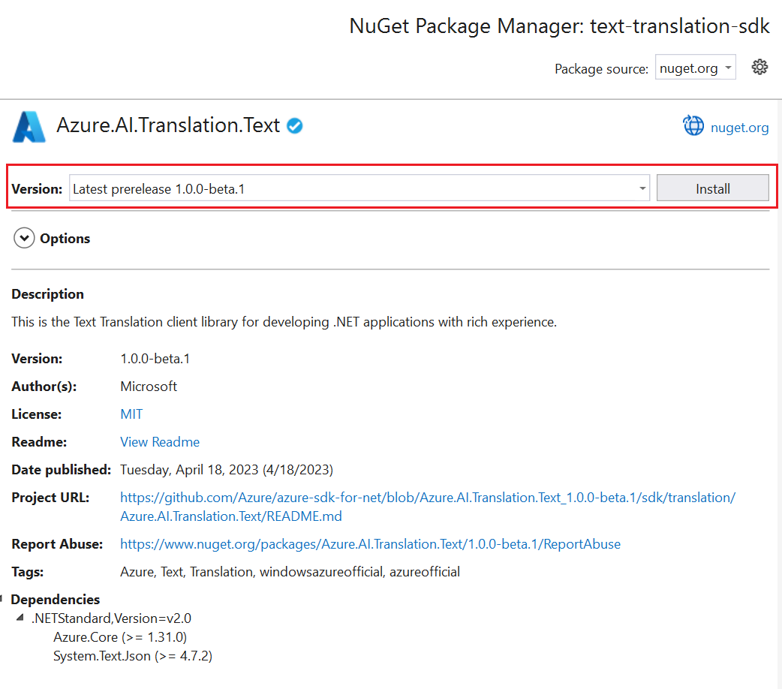
Task: Click the Description heading text
Action: click(x=47, y=293)
